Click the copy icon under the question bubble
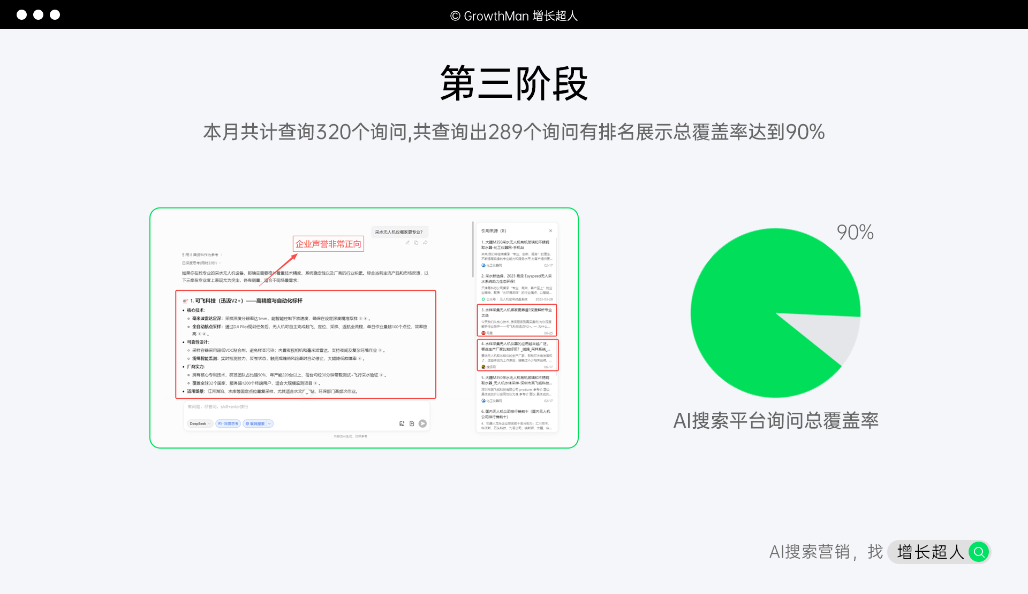This screenshot has width=1028, height=594. coord(416,243)
